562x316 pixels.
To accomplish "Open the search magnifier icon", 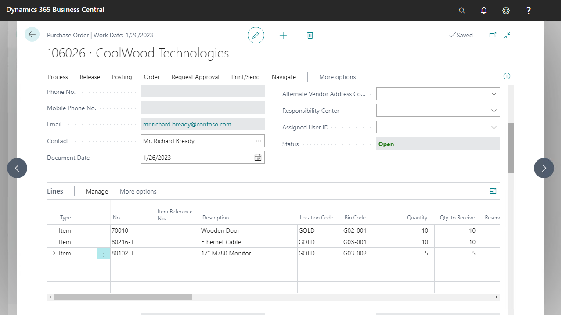I will click(x=461, y=11).
